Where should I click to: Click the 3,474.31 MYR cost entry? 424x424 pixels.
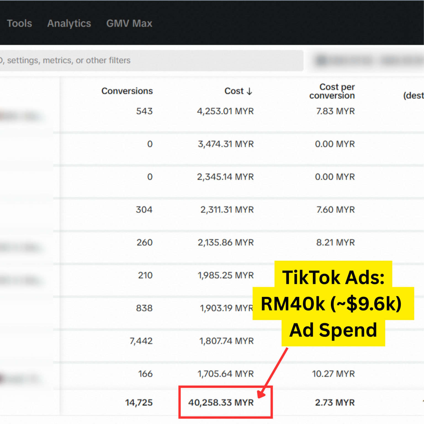point(226,144)
